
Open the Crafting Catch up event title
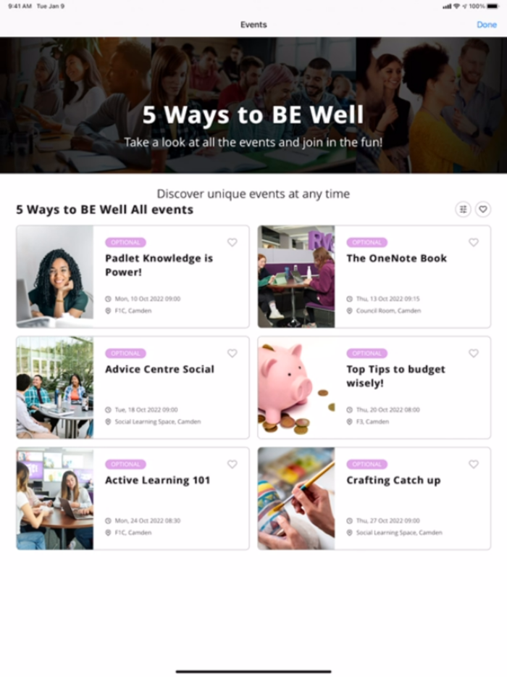coord(393,480)
